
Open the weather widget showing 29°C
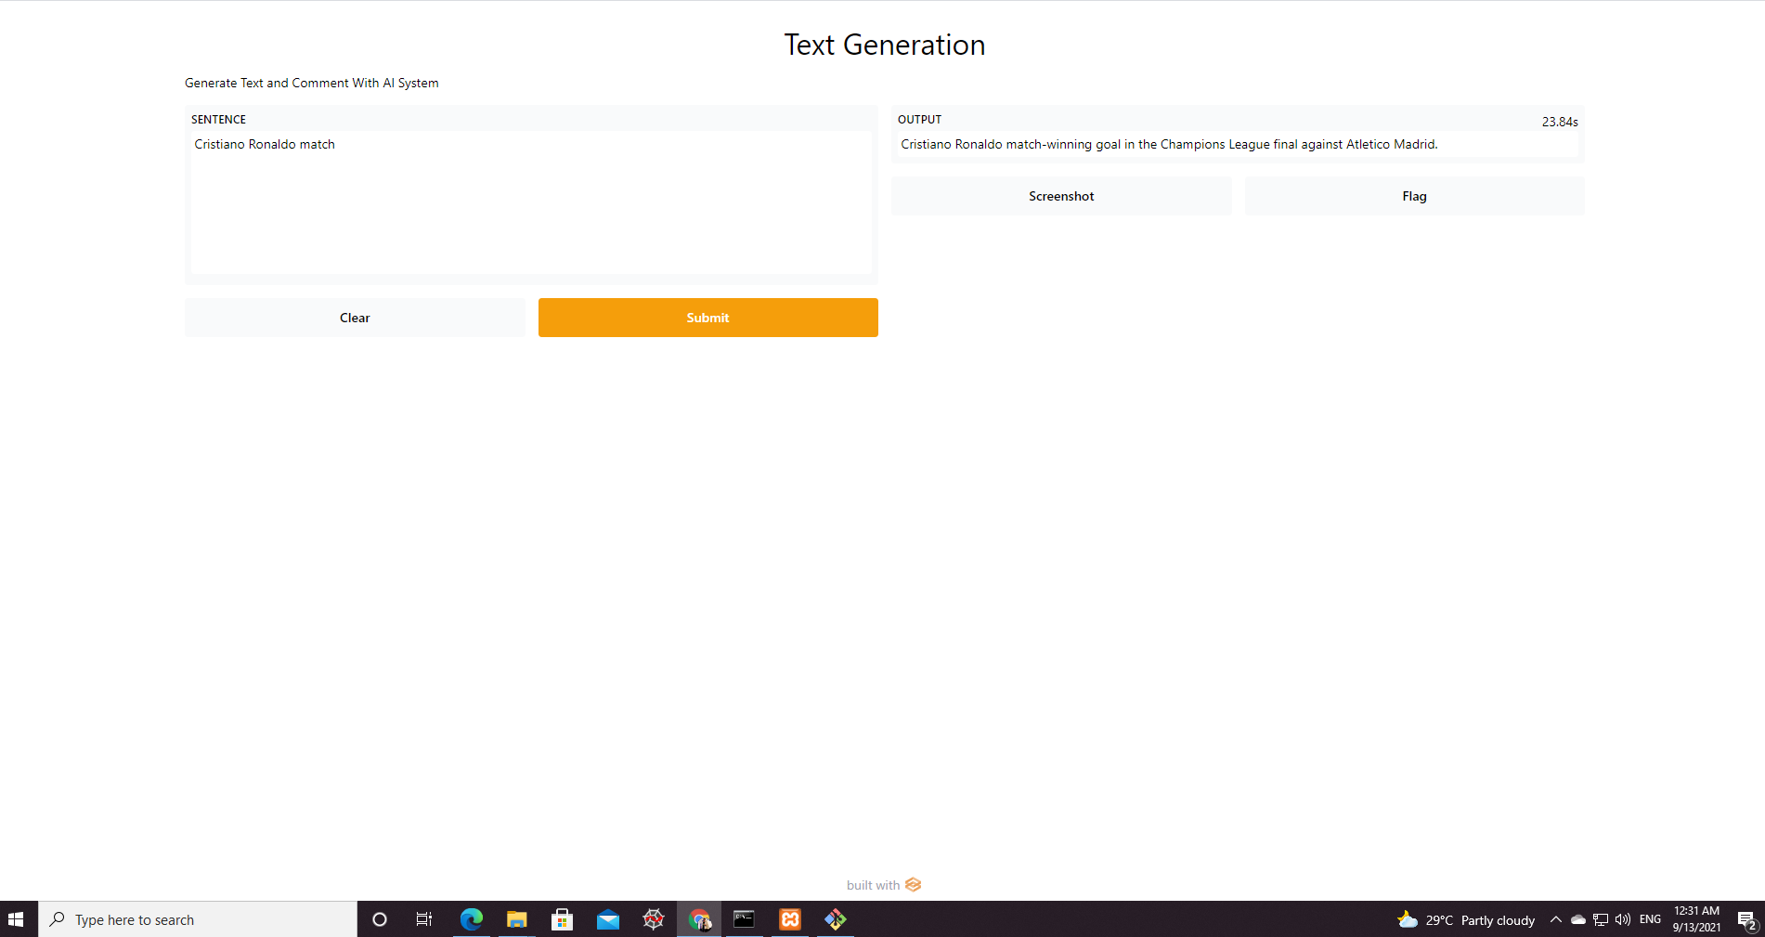pos(1466,919)
